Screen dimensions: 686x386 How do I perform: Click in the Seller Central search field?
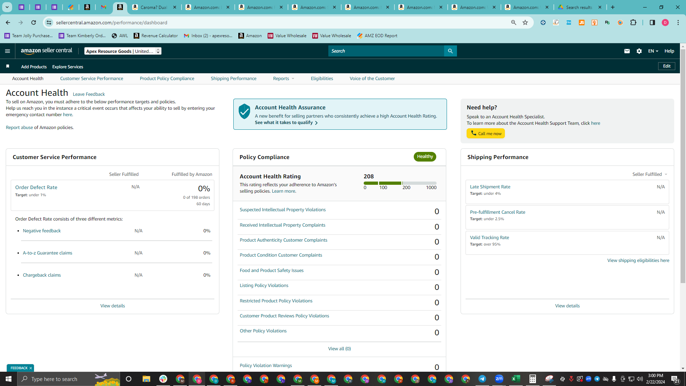click(386, 51)
